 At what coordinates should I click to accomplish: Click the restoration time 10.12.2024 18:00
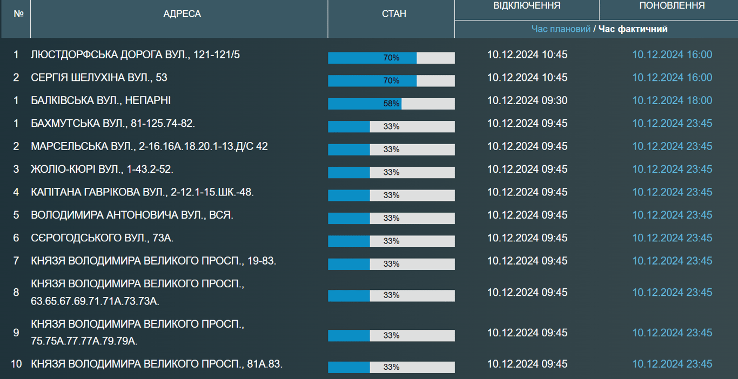[672, 101]
